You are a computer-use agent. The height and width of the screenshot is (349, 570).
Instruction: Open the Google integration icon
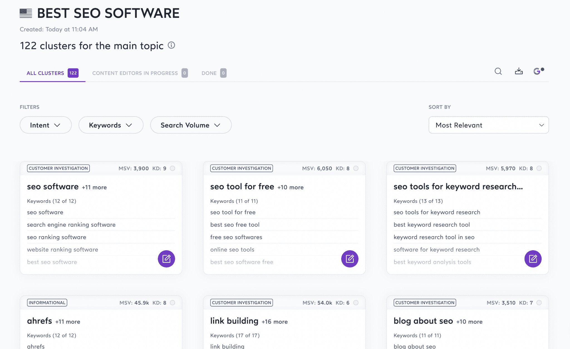[537, 71]
